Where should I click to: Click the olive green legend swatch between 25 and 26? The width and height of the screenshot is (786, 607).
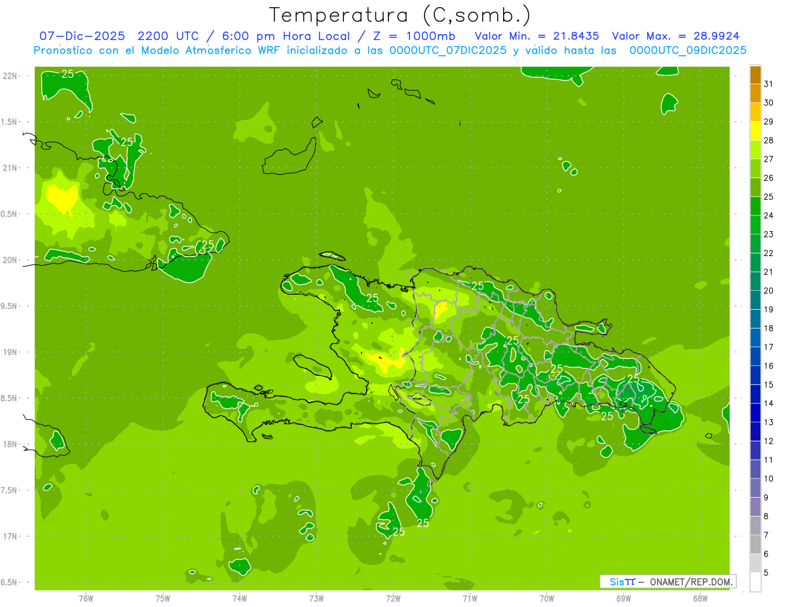coord(755,188)
